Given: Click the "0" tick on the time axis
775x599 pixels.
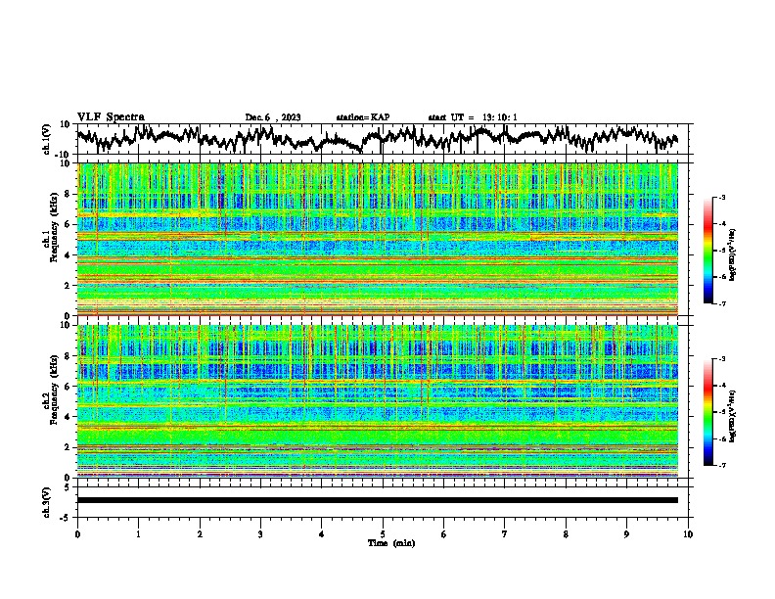Looking at the screenshot, I should tap(77, 534).
